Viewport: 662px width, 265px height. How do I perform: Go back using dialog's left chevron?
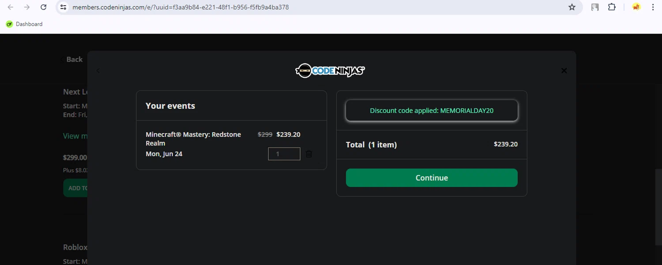point(98,71)
